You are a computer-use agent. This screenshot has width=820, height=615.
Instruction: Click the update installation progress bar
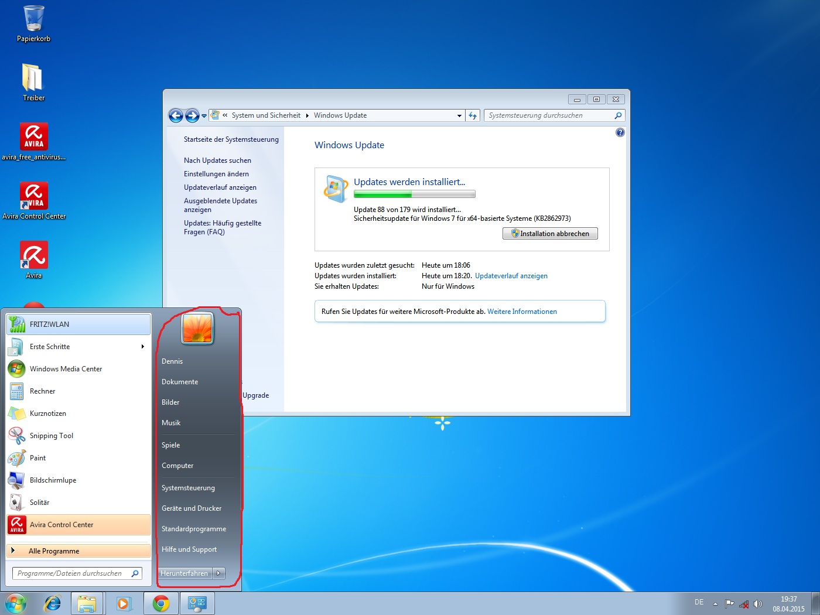click(x=415, y=194)
